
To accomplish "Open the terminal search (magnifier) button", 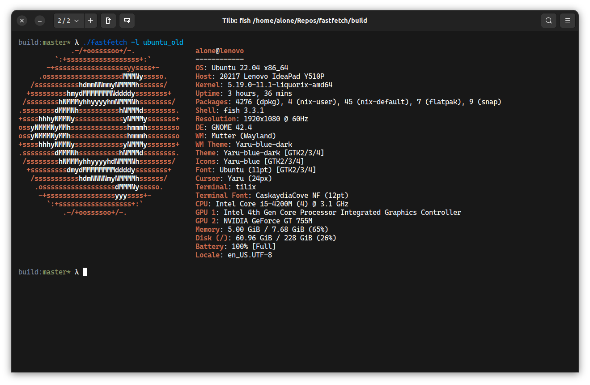I will pyautogui.click(x=548, y=21).
